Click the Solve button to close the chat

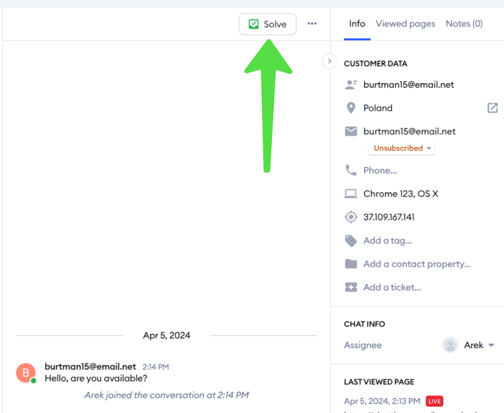(x=267, y=24)
